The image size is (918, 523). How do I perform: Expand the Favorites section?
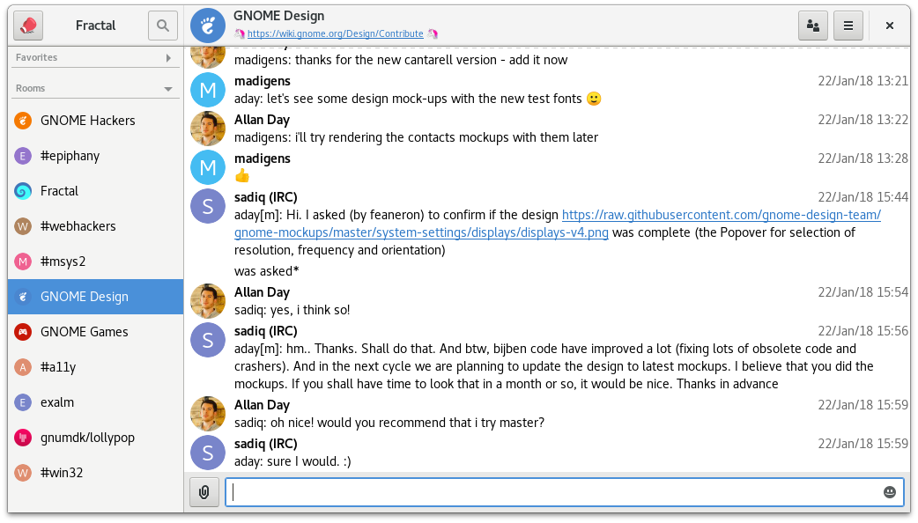pyautogui.click(x=95, y=57)
